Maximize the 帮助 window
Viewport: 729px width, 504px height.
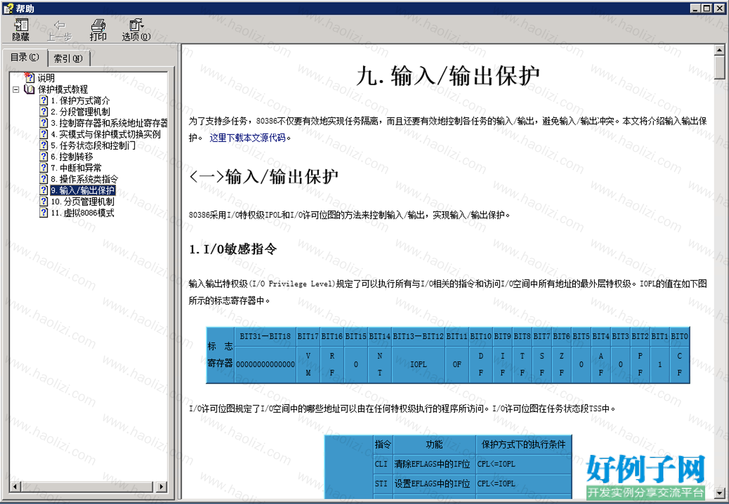tap(707, 8)
